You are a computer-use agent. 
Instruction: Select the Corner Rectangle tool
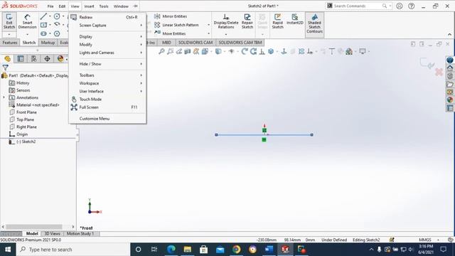coord(43,25)
